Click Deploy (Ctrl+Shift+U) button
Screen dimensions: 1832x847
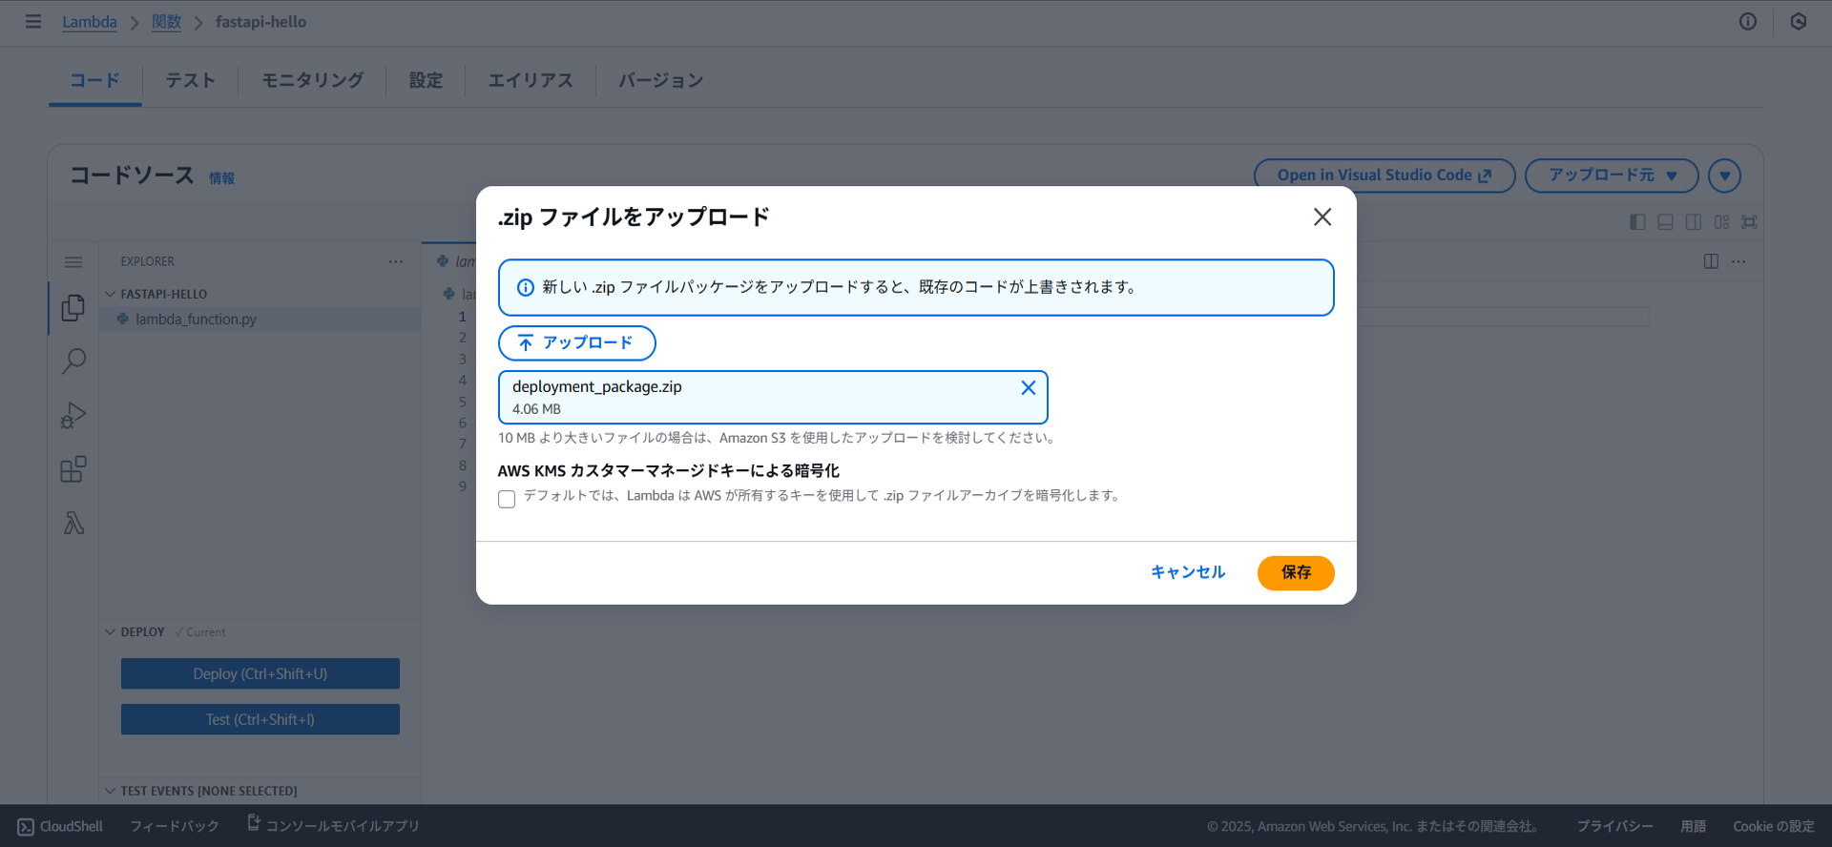[260, 673]
